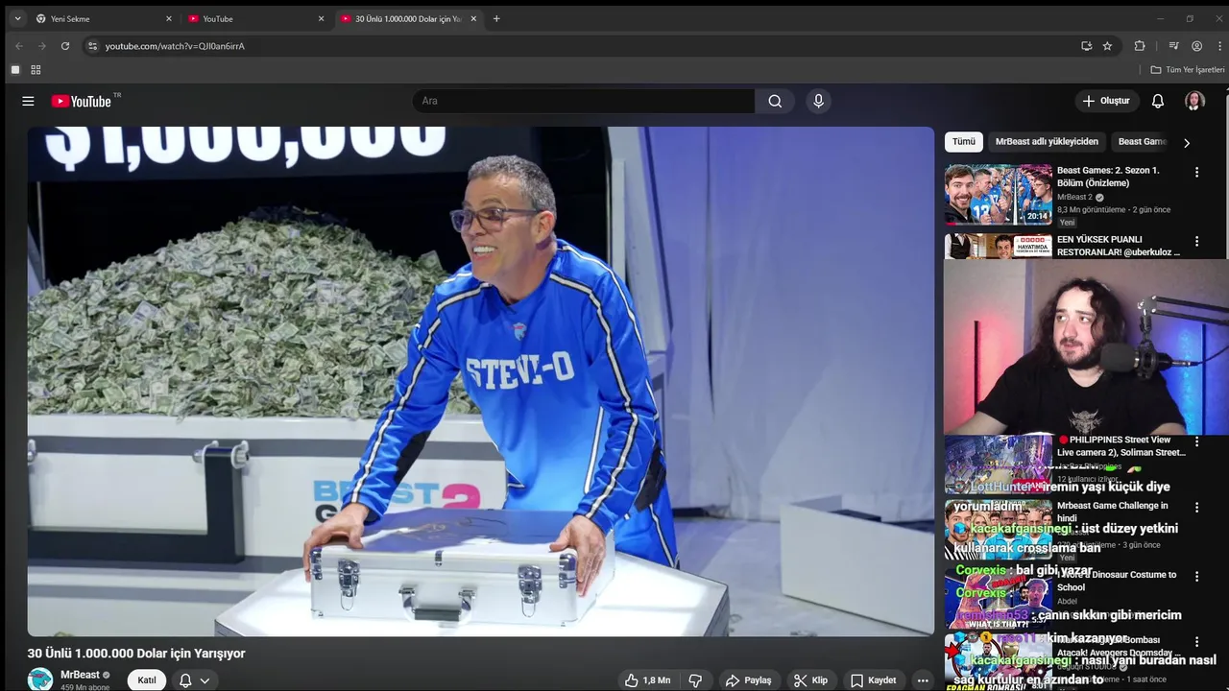Click the Oluştur create button

point(1106,101)
